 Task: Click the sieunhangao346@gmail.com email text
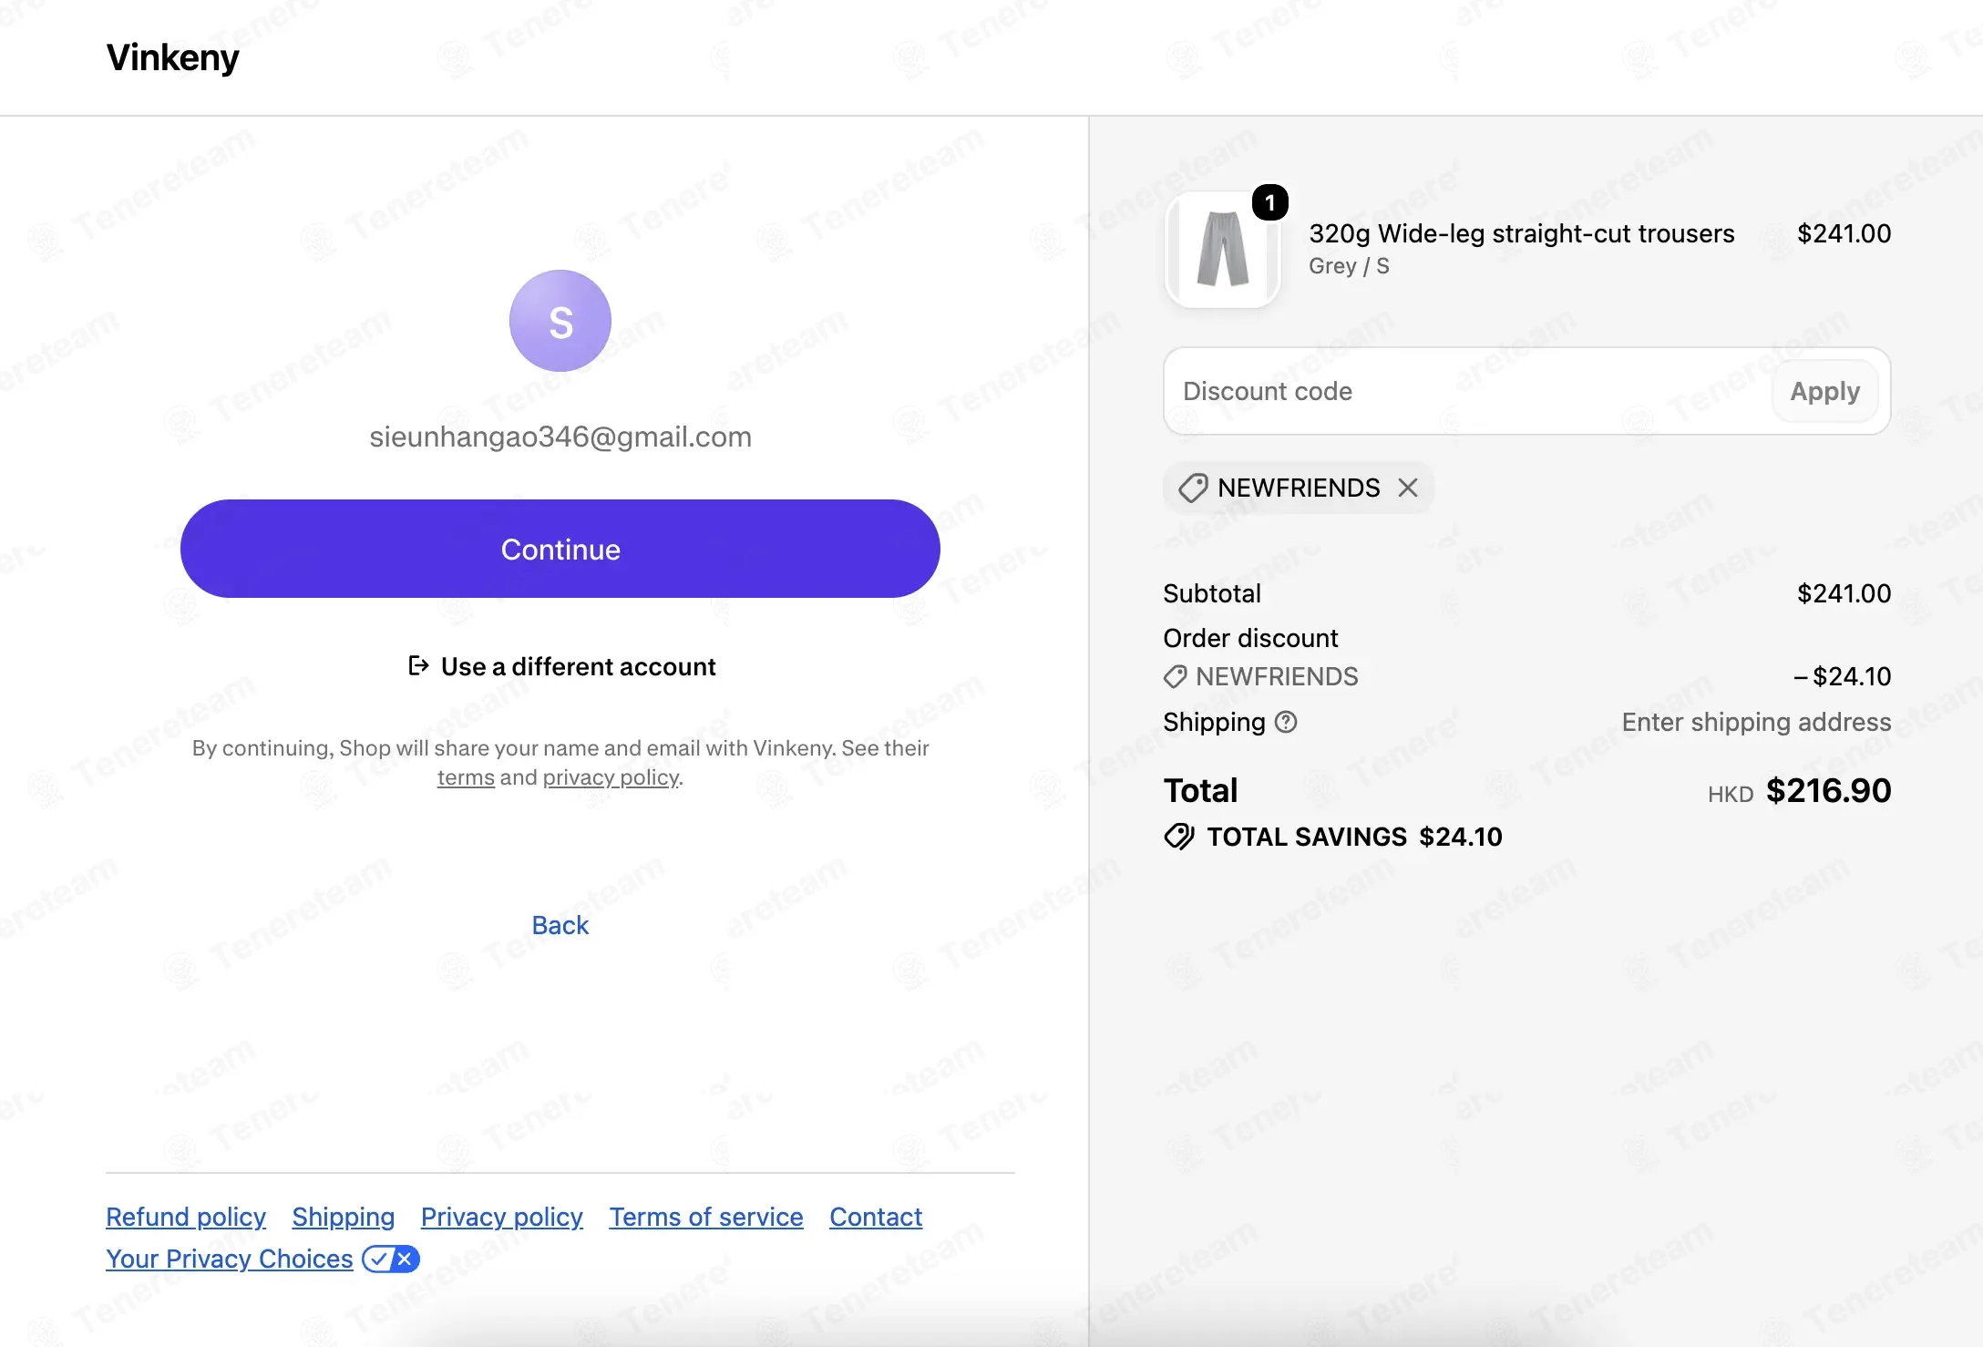click(560, 437)
